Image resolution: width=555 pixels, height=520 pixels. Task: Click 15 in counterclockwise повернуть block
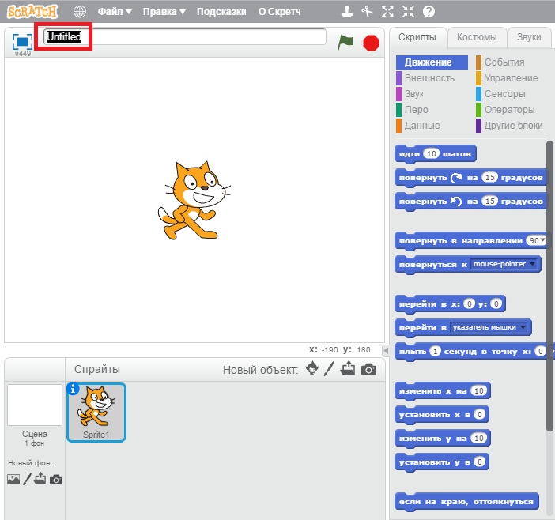tap(490, 202)
